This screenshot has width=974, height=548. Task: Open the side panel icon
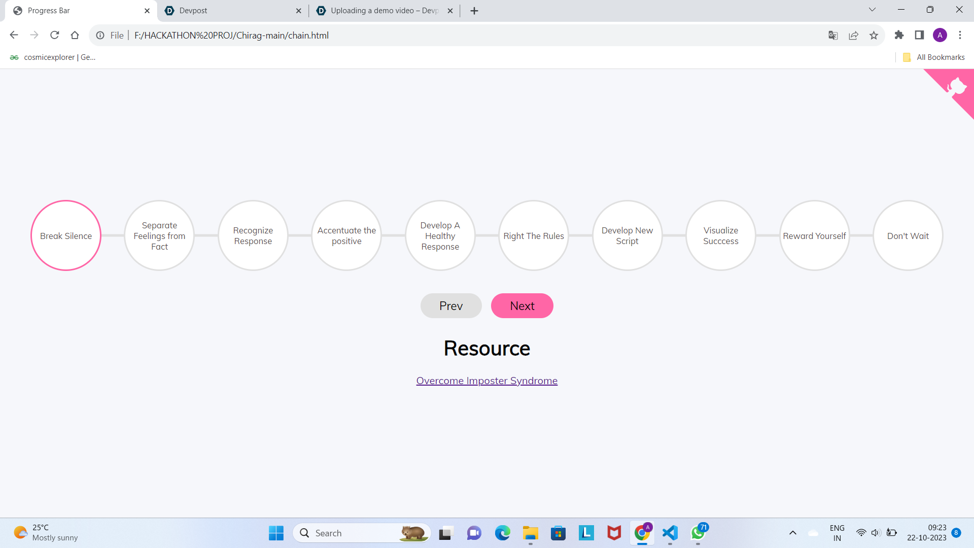(x=919, y=35)
